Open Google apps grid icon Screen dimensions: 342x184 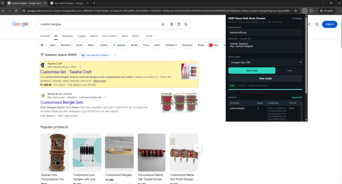317,24
